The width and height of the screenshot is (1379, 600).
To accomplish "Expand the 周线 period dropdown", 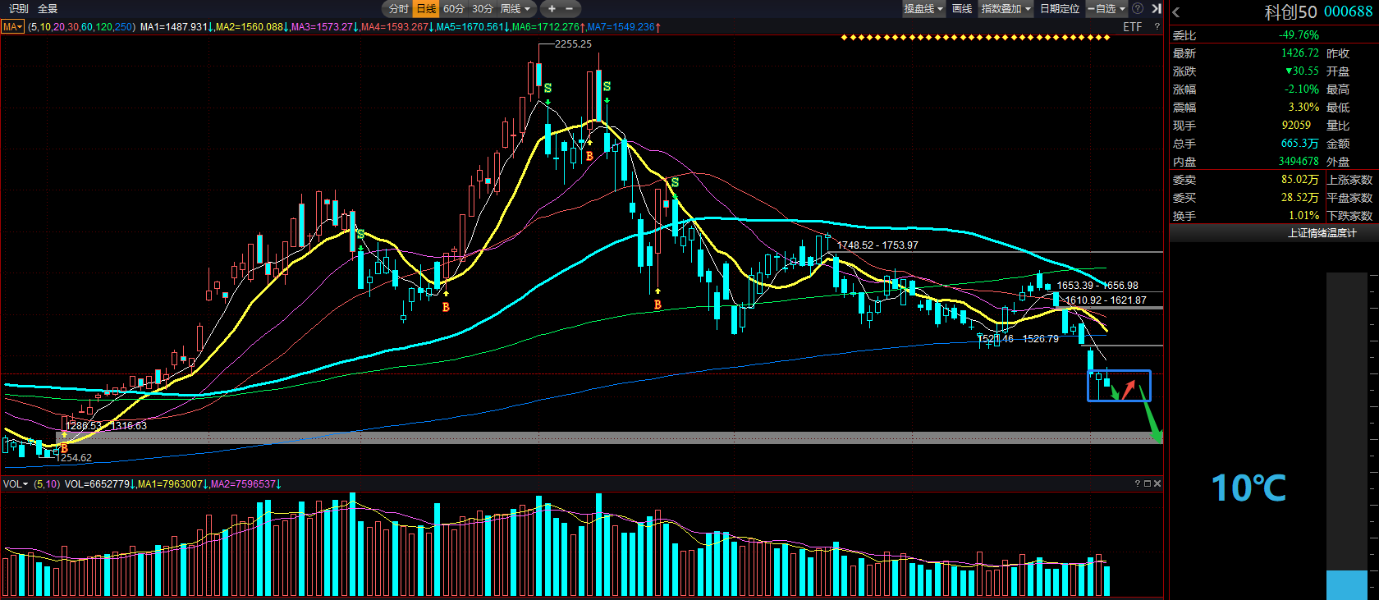I will (516, 9).
